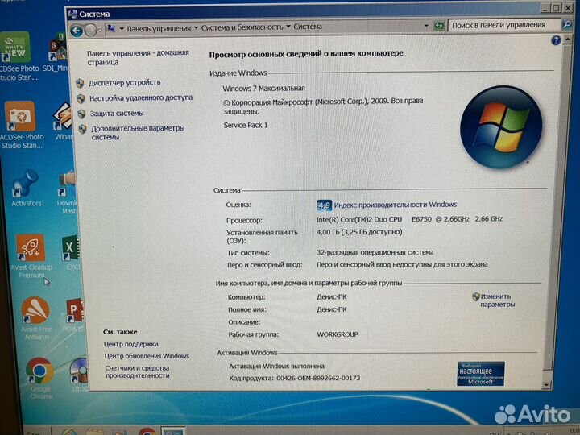Screen dimensions: 580x435
Task: Click the Поиск в панели управления search field
Action: (x=503, y=25)
